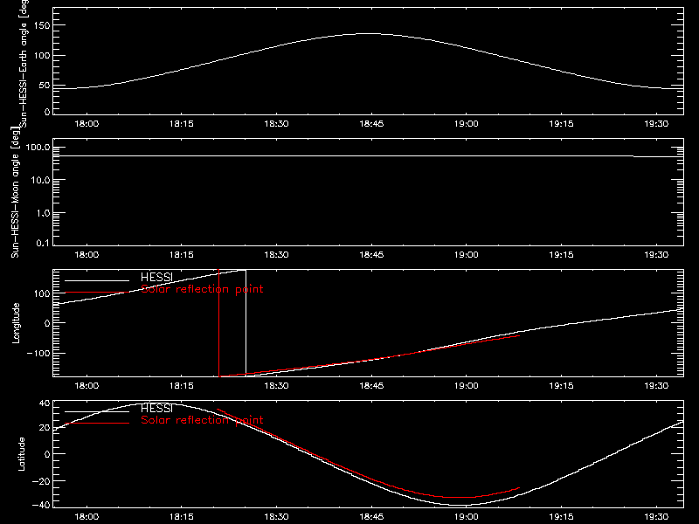Screen dimensions: 699x524
Task: Click 19:30 under the Earth angle plot
Action: tap(656, 123)
